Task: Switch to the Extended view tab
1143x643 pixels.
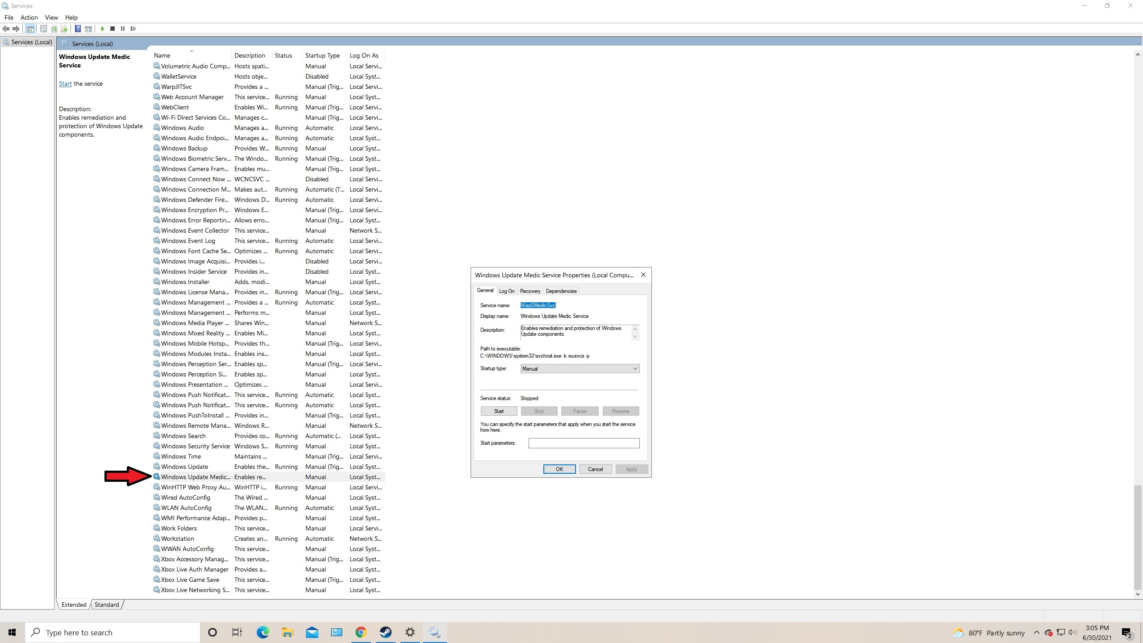Action: tap(74, 605)
